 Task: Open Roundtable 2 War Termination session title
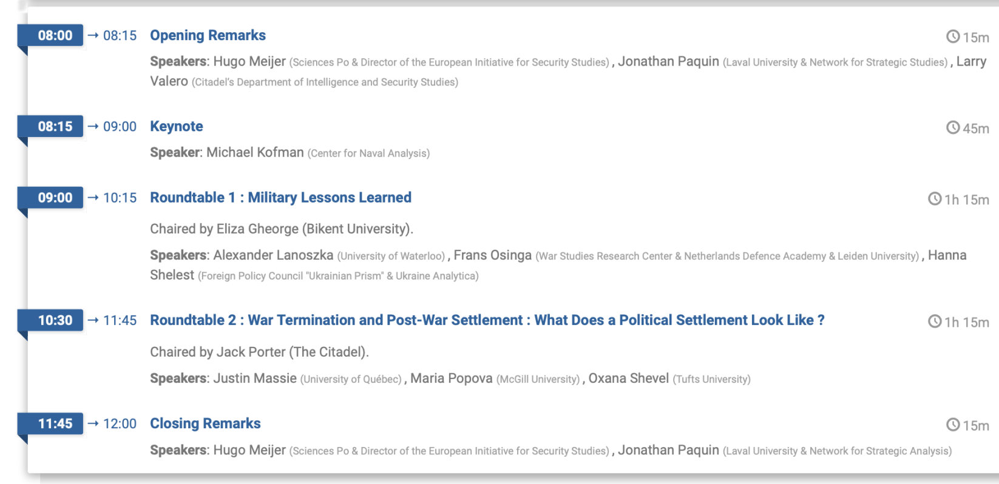pos(487,320)
